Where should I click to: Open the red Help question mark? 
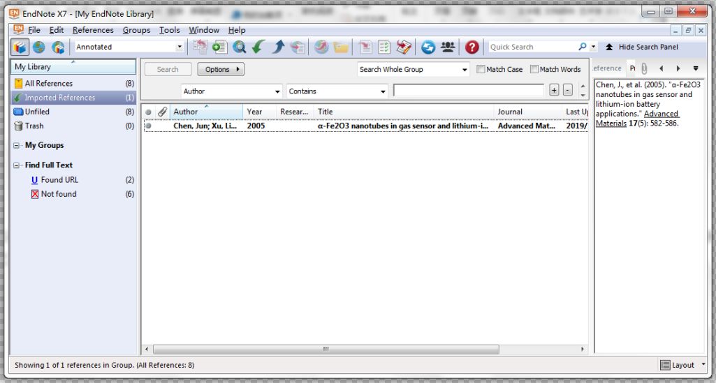pos(472,47)
